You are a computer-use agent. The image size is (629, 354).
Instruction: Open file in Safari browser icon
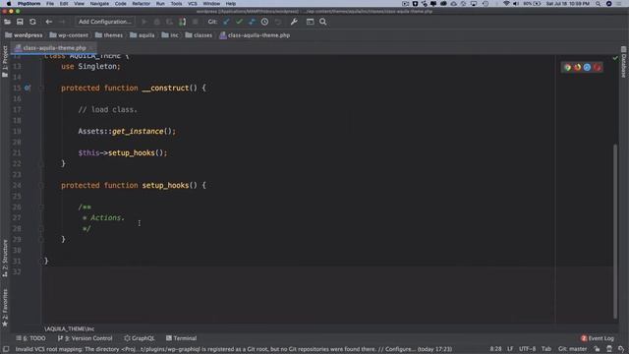click(587, 68)
